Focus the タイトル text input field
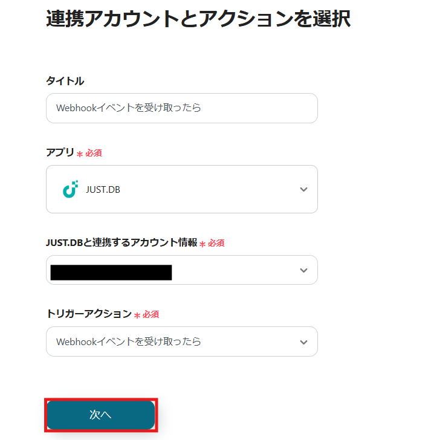Screen dimensions: 431x440 [x=181, y=108]
